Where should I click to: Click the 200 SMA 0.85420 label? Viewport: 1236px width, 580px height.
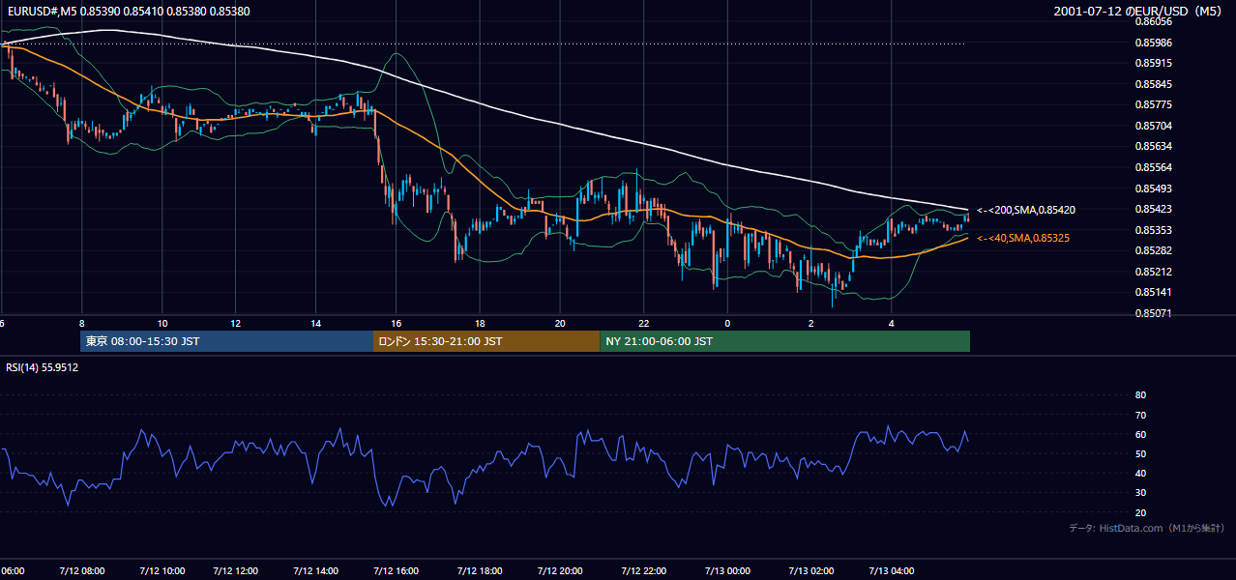1026,210
